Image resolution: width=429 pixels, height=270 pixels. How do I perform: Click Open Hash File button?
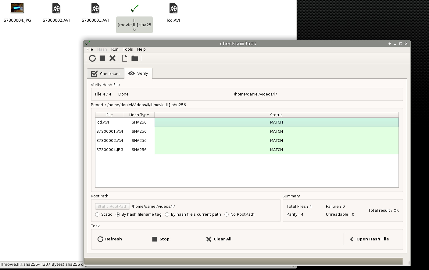[369, 239]
